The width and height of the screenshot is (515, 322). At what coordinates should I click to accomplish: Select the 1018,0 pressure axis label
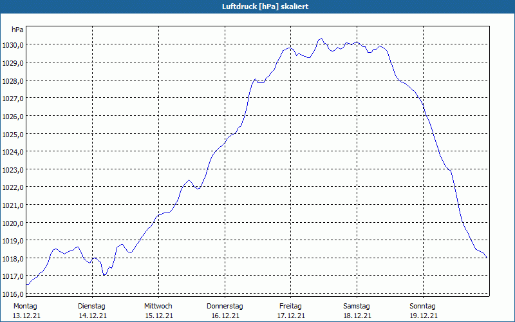point(13,259)
